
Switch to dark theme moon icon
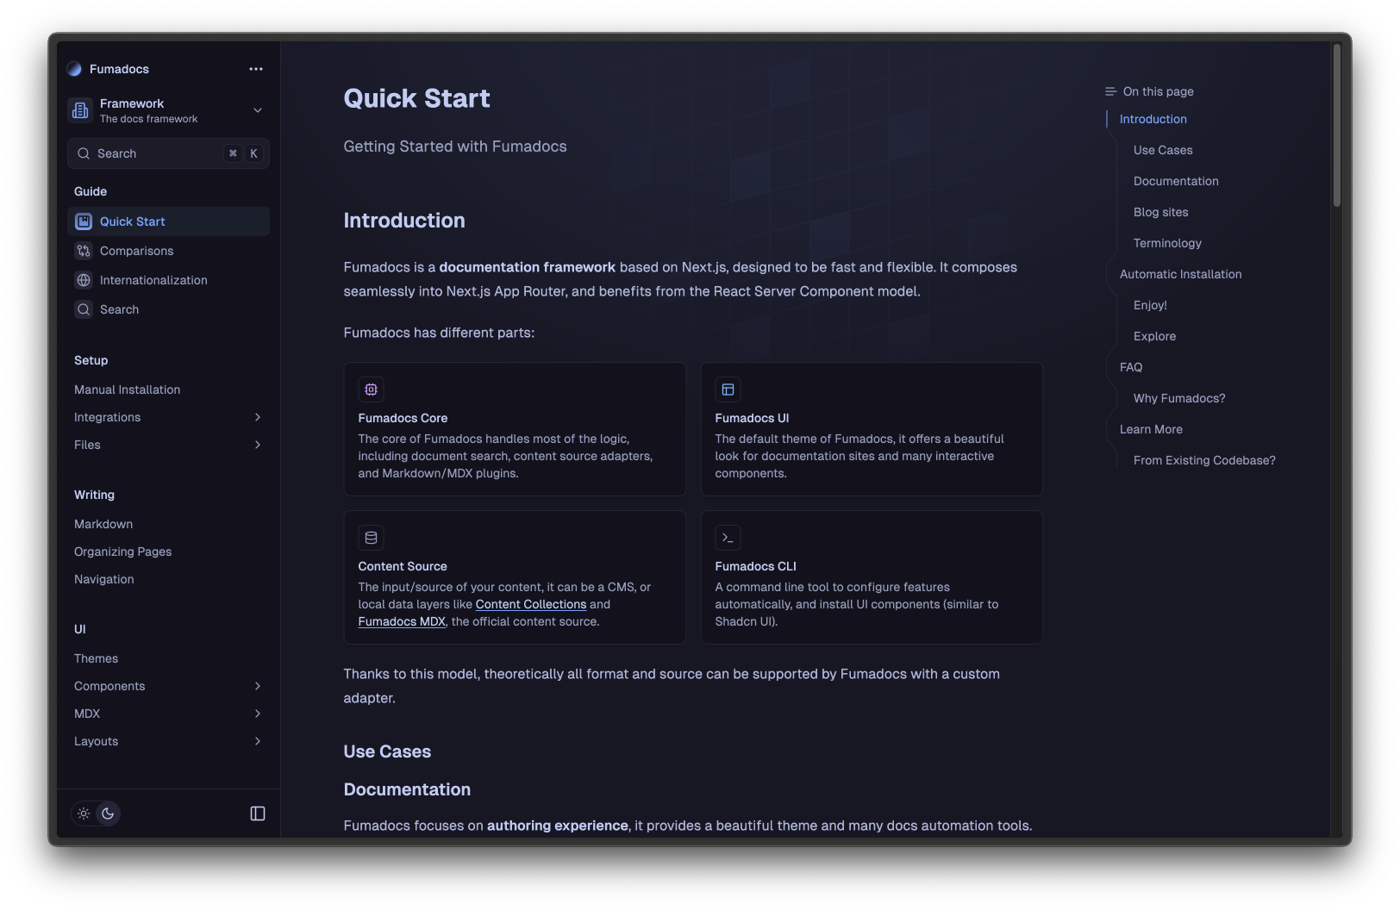[x=108, y=813]
